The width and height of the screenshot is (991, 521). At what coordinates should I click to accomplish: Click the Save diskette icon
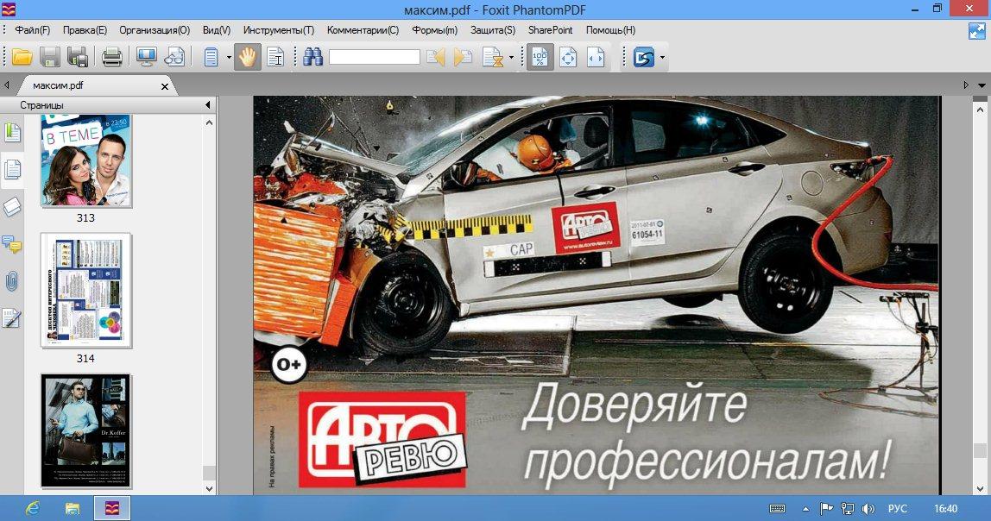[50, 58]
